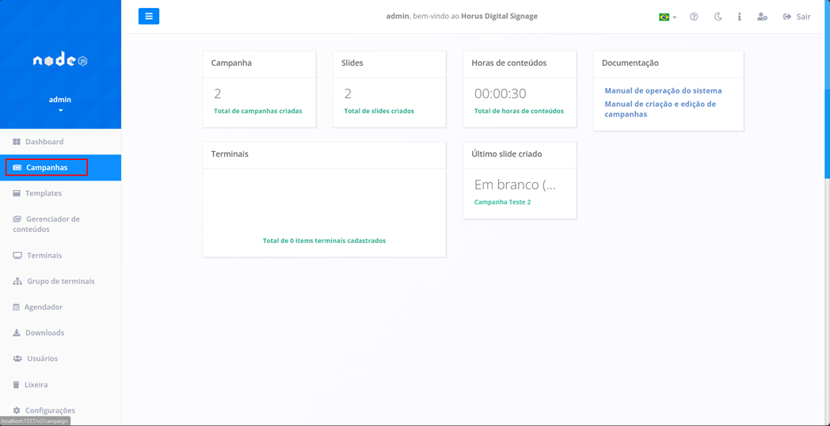
Task: Click Sair to log out
Action: coord(797,17)
